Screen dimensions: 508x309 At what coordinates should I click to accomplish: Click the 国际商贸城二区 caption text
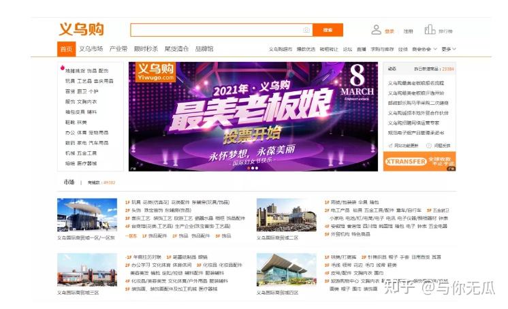tap(277, 238)
